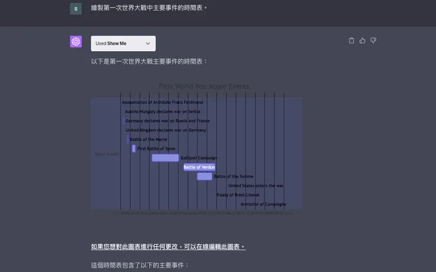Give the response a thumbs down
The width and height of the screenshot is (436, 272).
click(373, 41)
